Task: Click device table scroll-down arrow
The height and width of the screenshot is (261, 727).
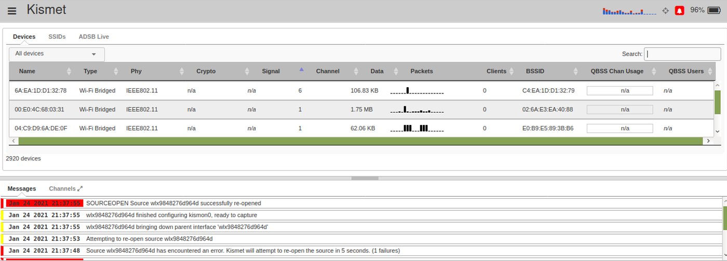Action: (718, 132)
